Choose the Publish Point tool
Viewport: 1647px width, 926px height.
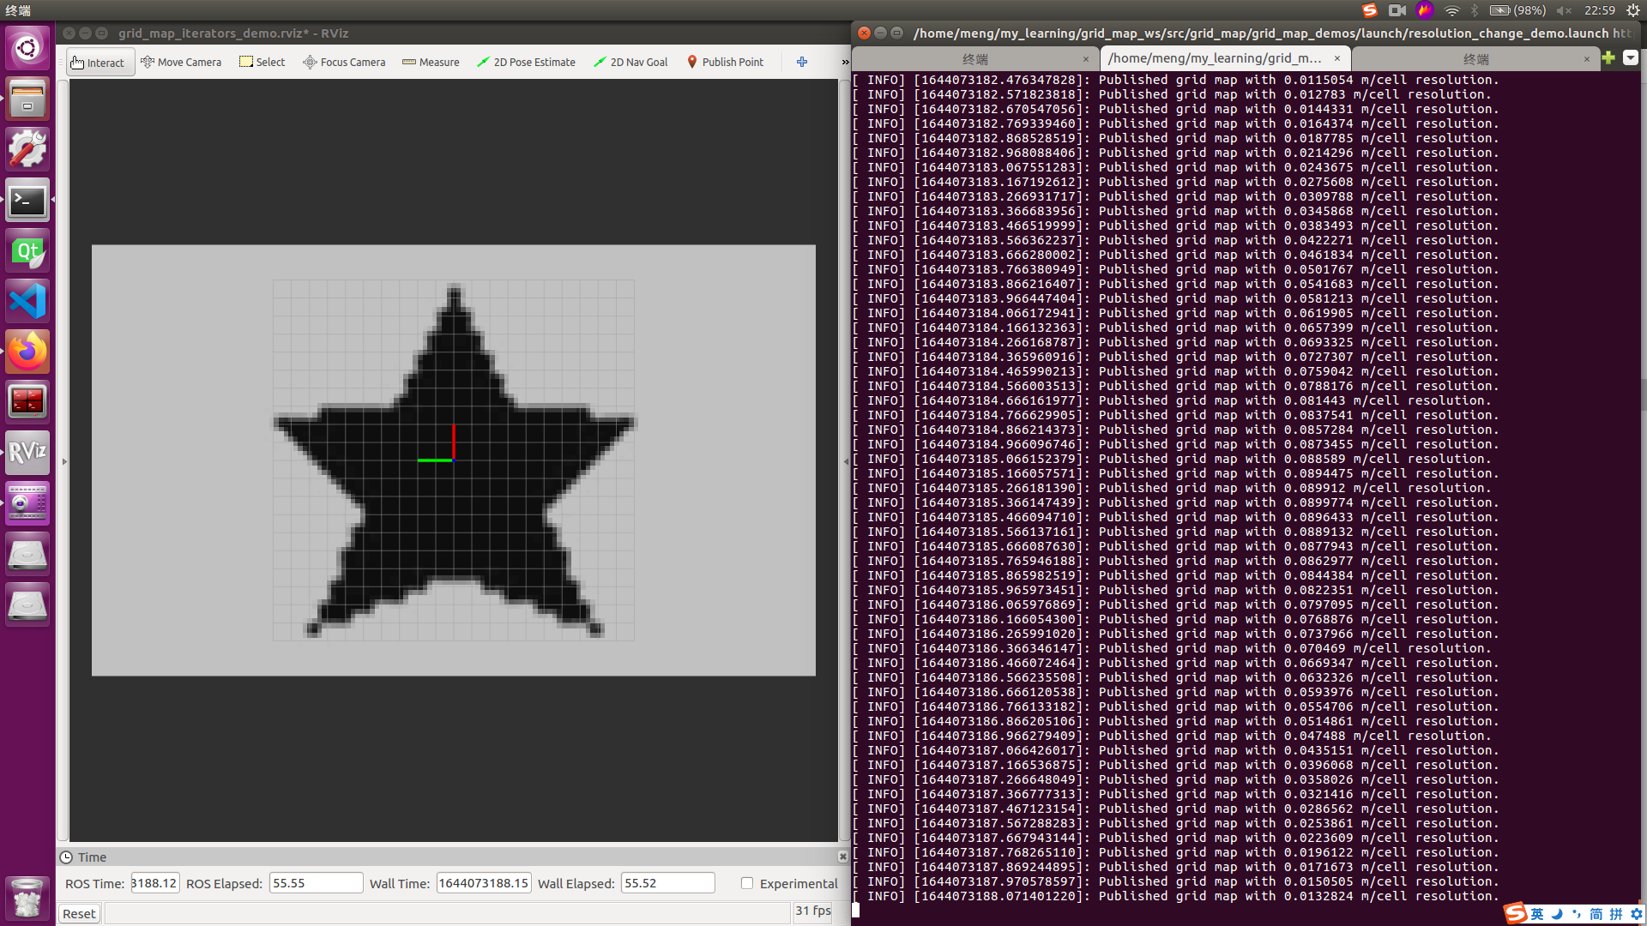pyautogui.click(x=725, y=62)
